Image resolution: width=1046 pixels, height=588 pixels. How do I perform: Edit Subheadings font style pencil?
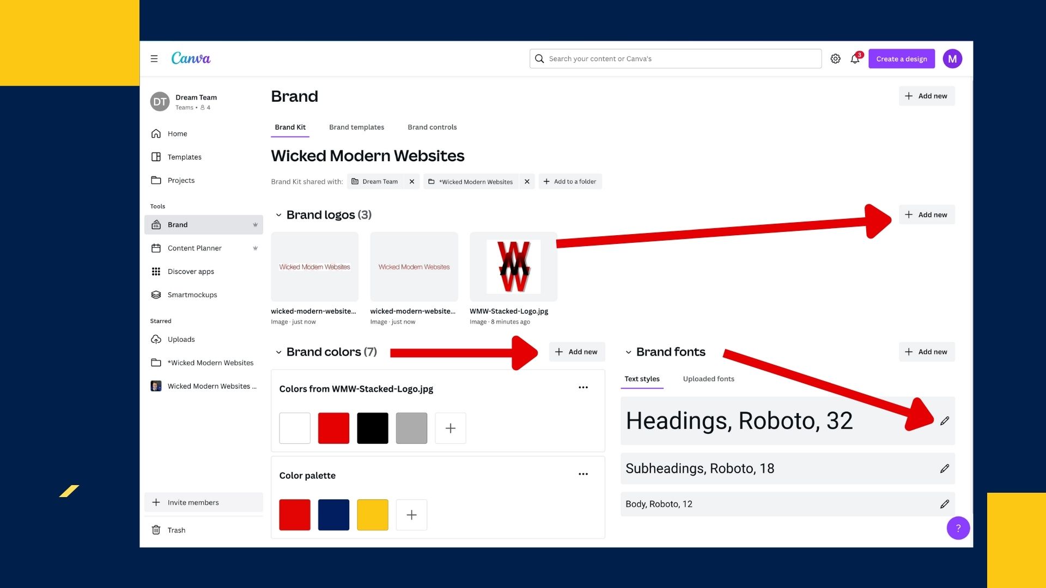[945, 469]
